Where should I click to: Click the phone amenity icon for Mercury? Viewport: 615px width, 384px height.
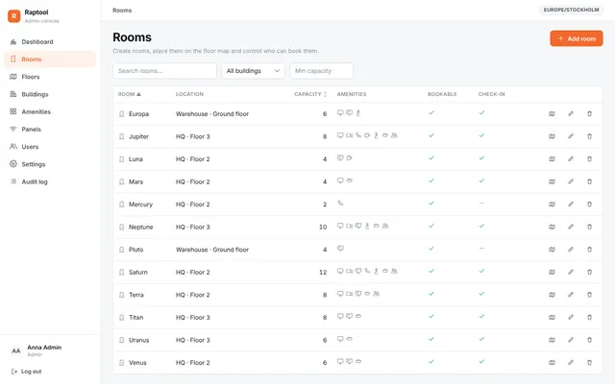[x=340, y=203]
